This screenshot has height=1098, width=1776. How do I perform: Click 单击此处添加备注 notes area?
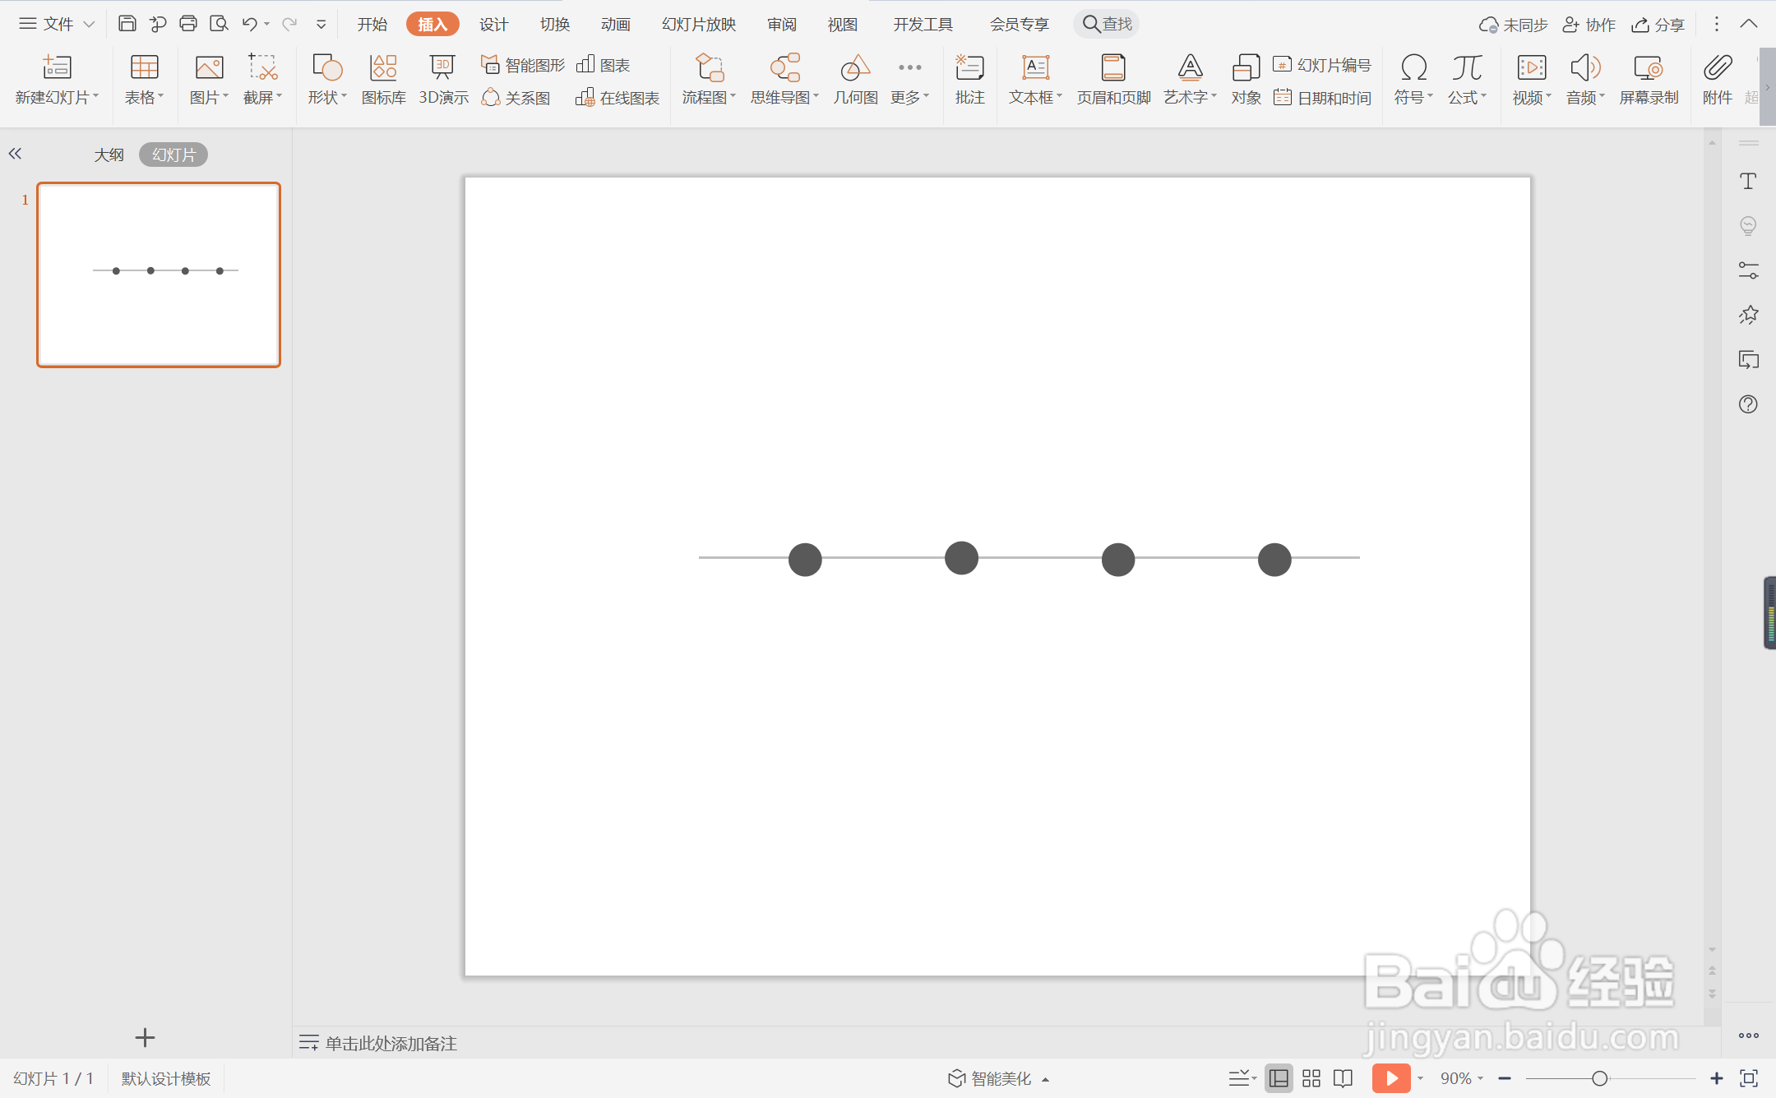click(391, 1043)
